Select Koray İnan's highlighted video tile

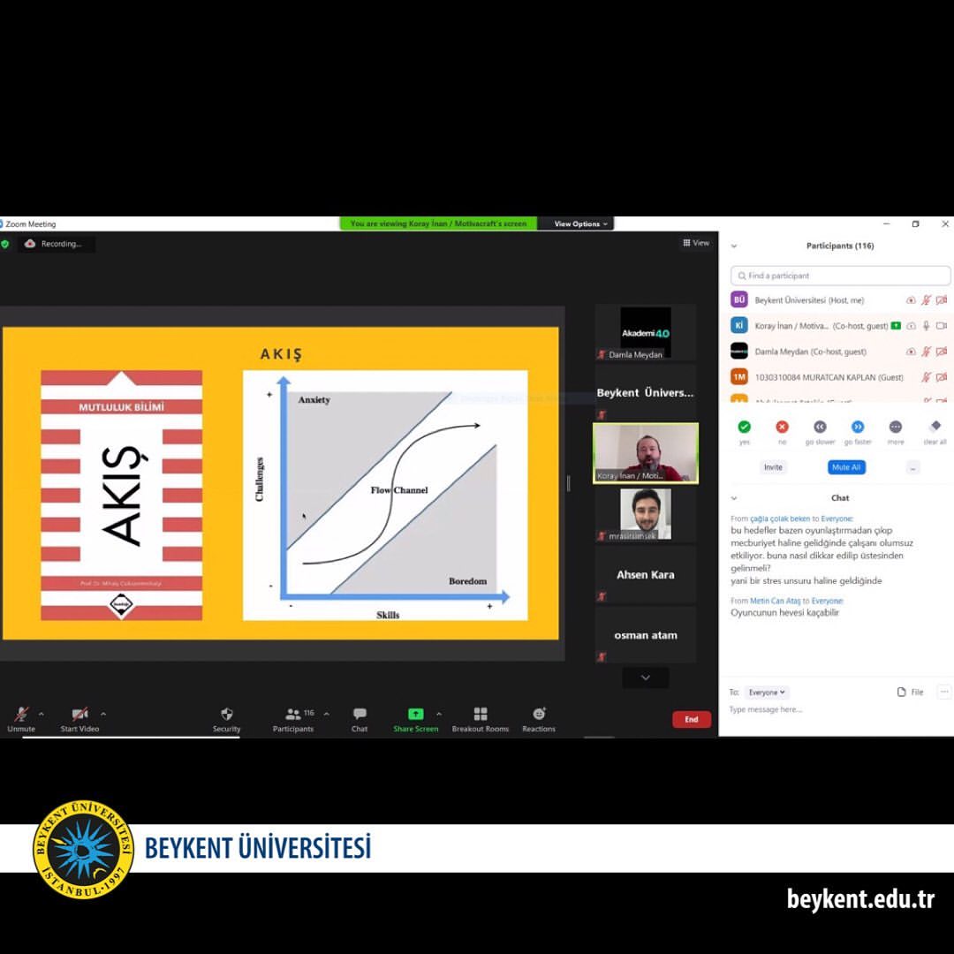(646, 453)
